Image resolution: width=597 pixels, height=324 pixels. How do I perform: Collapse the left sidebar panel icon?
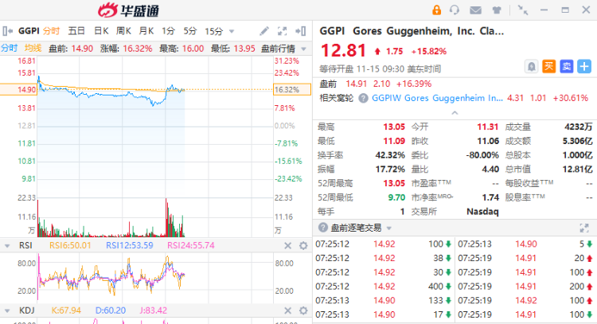pyautogui.click(x=8, y=31)
